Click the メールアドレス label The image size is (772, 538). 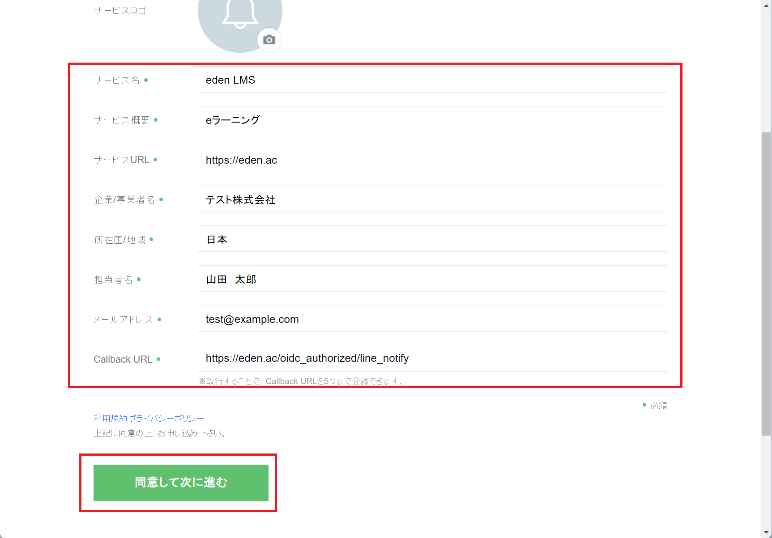coord(123,319)
